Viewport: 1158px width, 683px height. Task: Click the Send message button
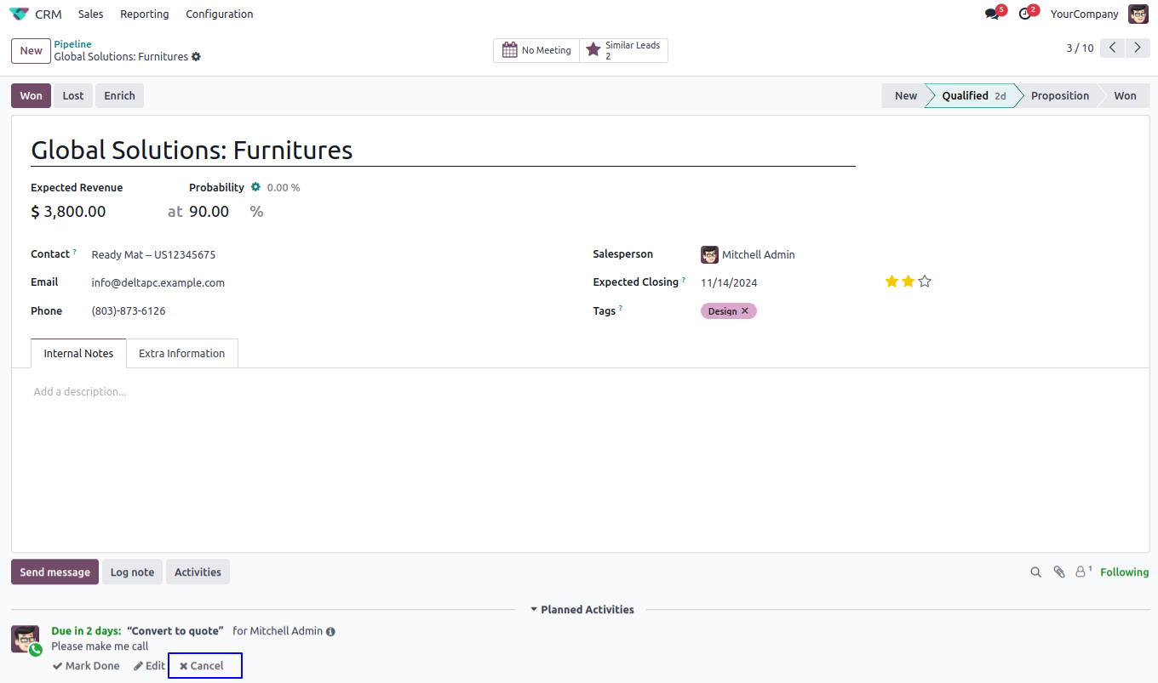[54, 572]
